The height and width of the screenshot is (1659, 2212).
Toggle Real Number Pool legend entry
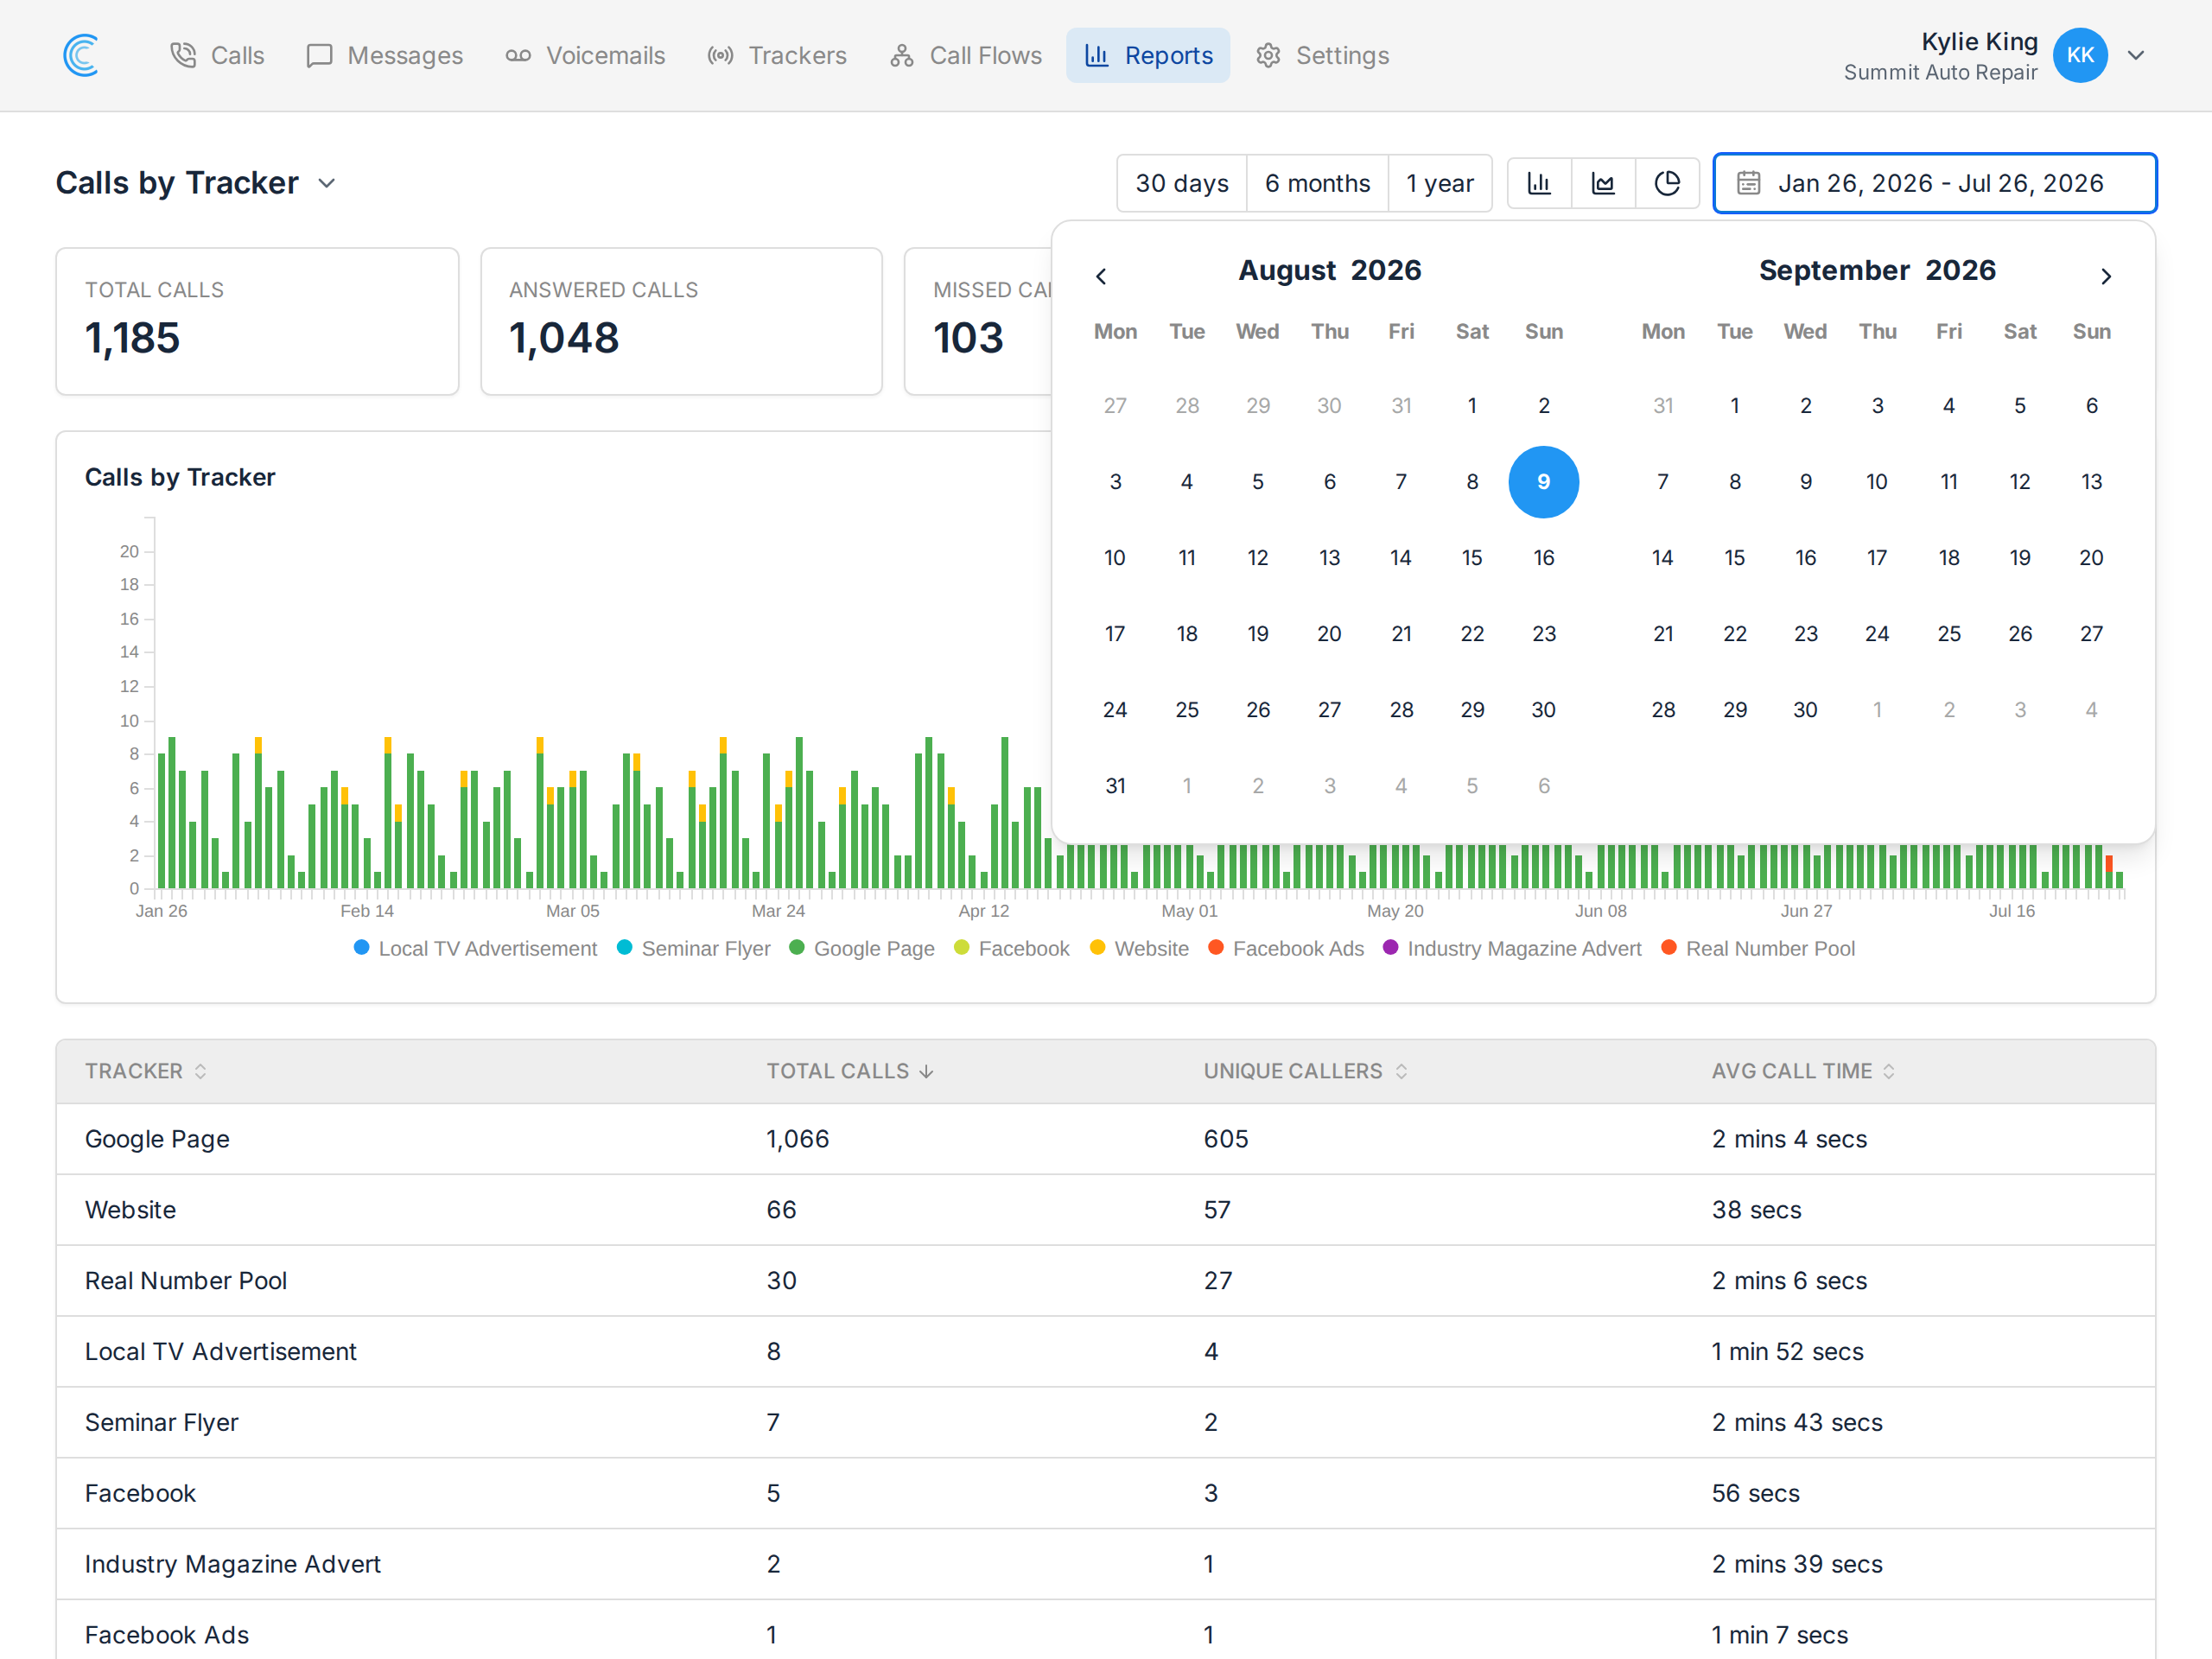(1758, 948)
